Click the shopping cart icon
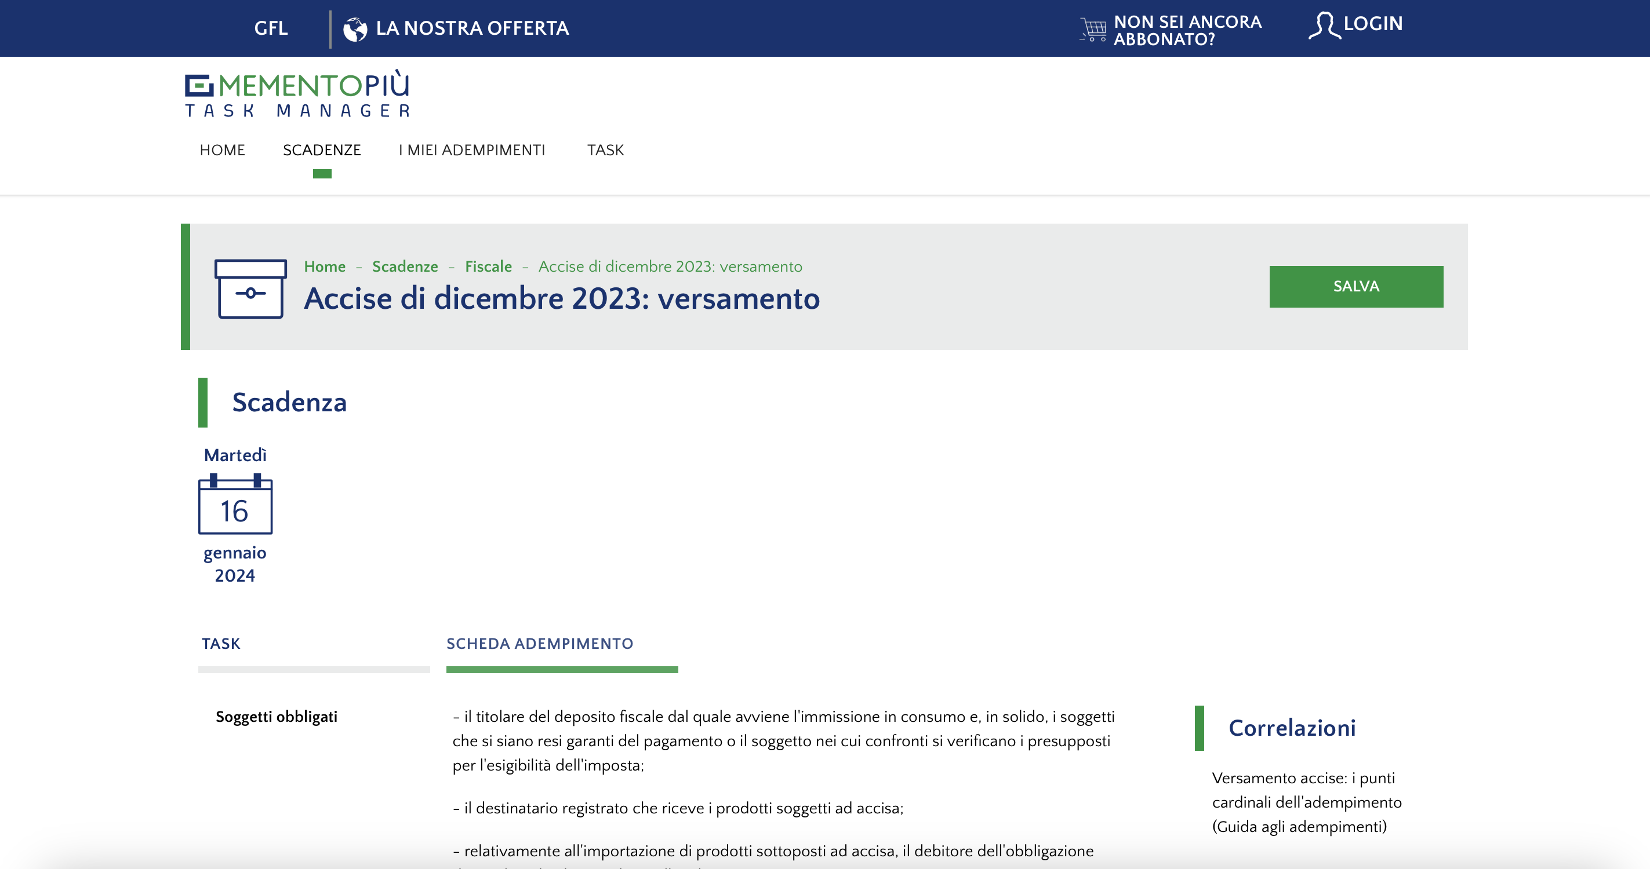 tap(1093, 30)
